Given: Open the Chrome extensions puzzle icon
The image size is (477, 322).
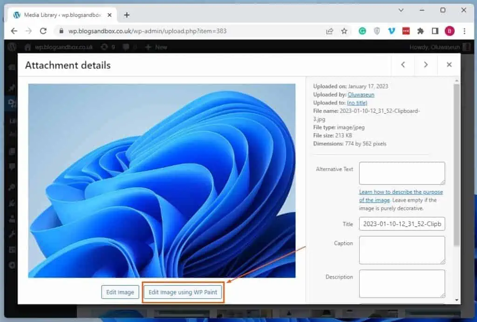Looking at the screenshot, I should click(x=420, y=31).
